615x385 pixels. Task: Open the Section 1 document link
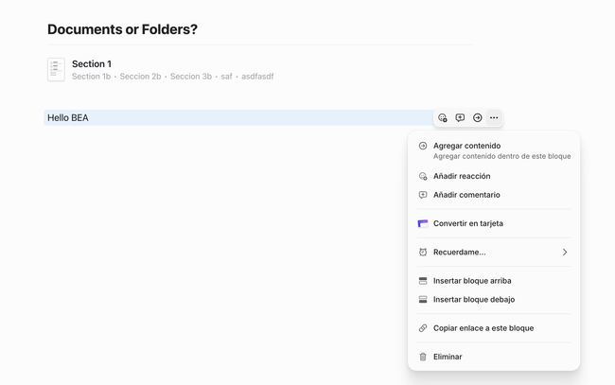(x=92, y=64)
